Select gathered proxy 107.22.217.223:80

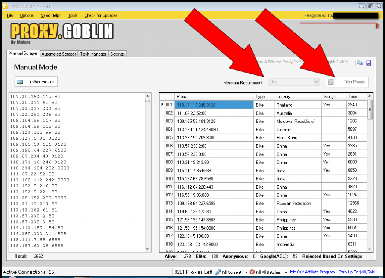pyautogui.click(x=35, y=109)
